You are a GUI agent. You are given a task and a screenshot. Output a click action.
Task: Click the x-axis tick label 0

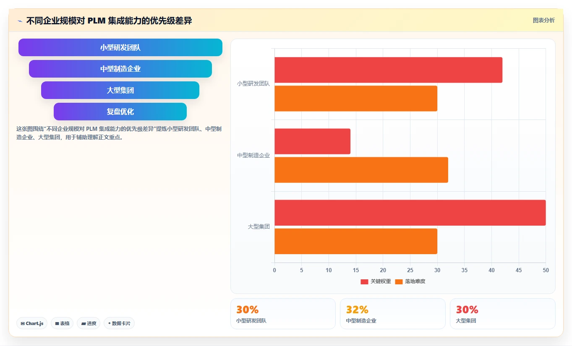click(x=274, y=271)
